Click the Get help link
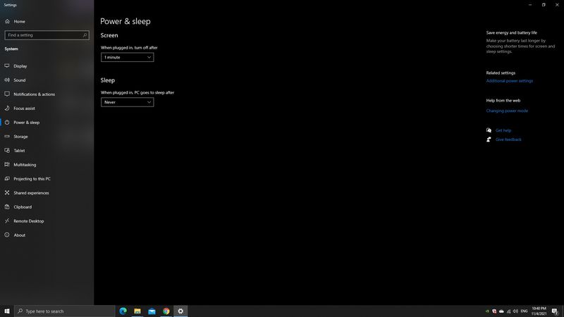Image resolution: width=564 pixels, height=317 pixels. click(x=503, y=130)
